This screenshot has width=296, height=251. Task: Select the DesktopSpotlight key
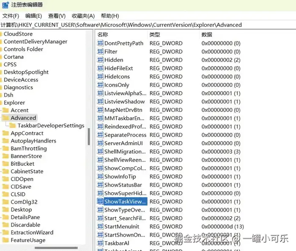(x=26, y=72)
